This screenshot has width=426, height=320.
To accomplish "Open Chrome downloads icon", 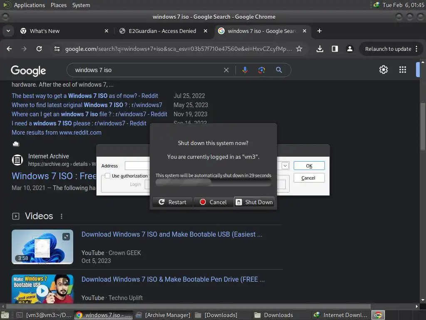I will (320, 49).
